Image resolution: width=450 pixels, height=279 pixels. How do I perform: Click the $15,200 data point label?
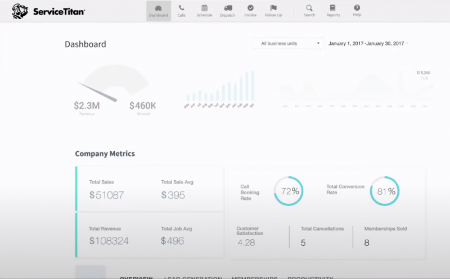pyautogui.click(x=424, y=73)
